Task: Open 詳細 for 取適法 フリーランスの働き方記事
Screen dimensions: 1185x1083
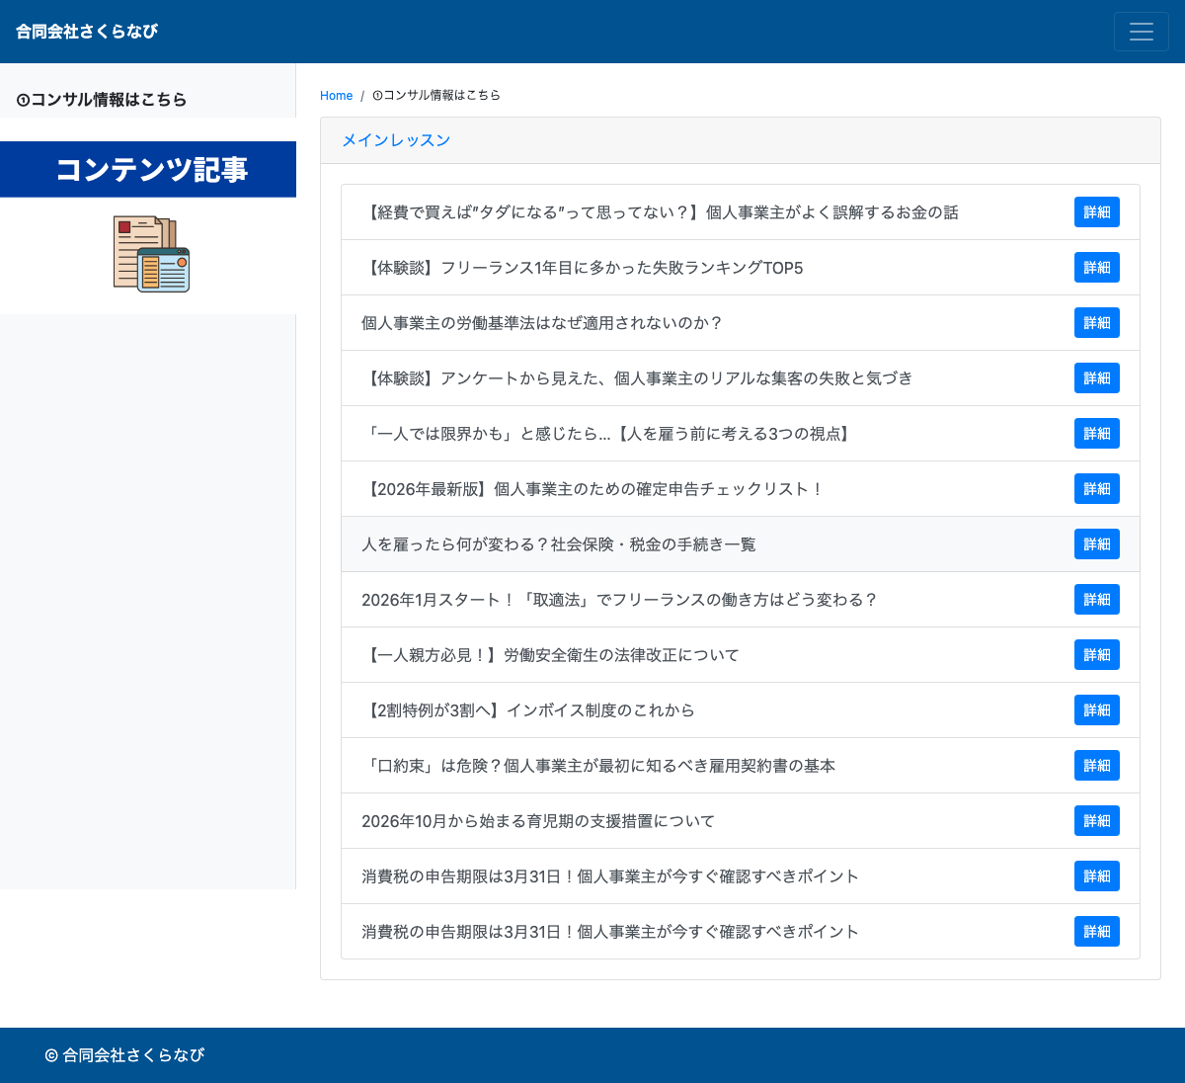Action: click(x=1096, y=599)
